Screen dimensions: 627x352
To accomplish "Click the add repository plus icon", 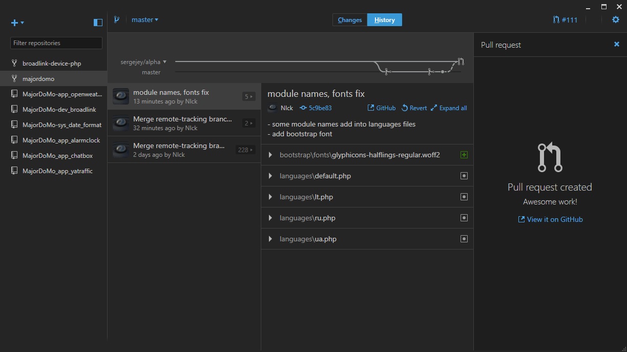I will click(x=15, y=23).
